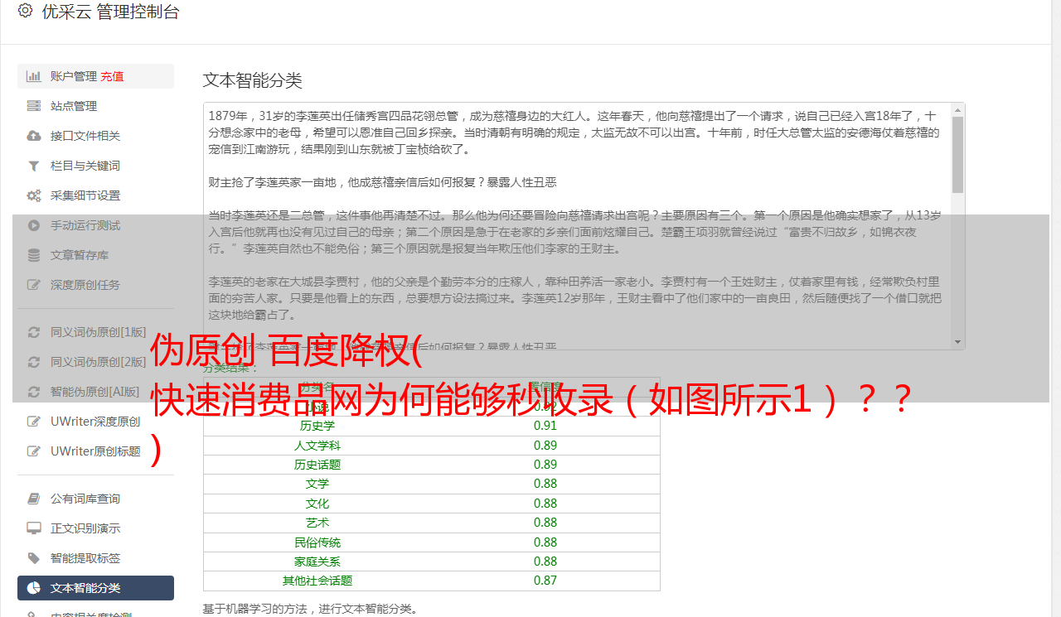Click the 人文学科 category cell
The width and height of the screenshot is (1061, 617).
[317, 446]
